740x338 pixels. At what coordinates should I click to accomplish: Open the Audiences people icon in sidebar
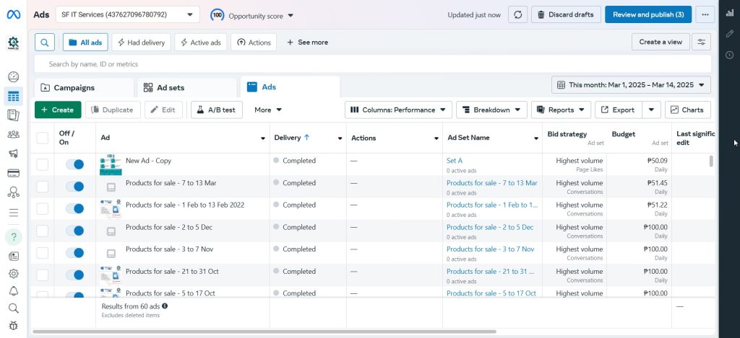(13, 134)
